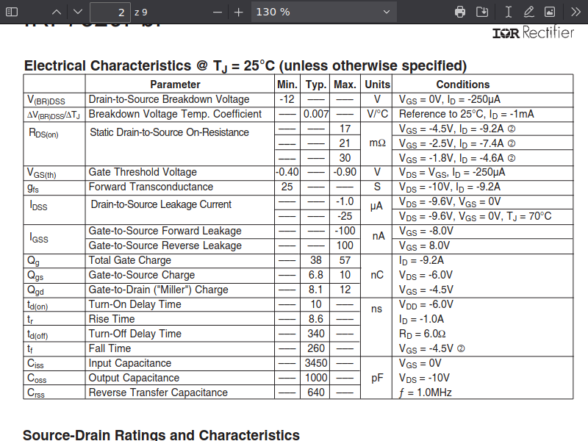Click the Source-Drain Ratings and Characteristics heading

161,434
